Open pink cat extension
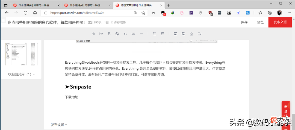295x130 pixels. (182, 13)
